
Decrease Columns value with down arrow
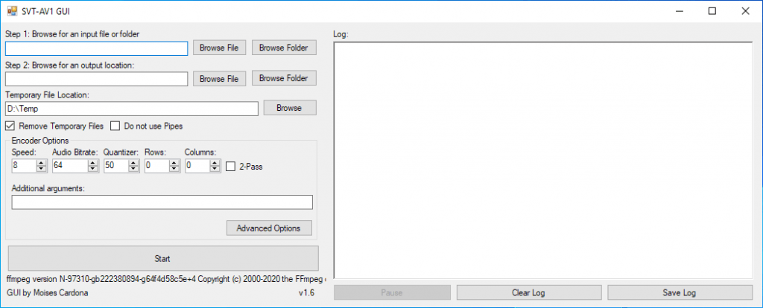click(215, 169)
